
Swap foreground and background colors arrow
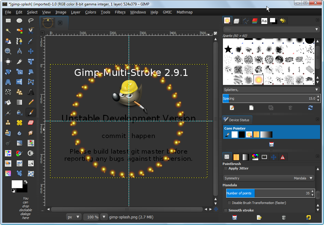click(x=26, y=182)
